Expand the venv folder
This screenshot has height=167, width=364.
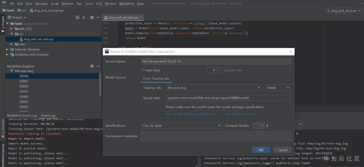click(11, 44)
